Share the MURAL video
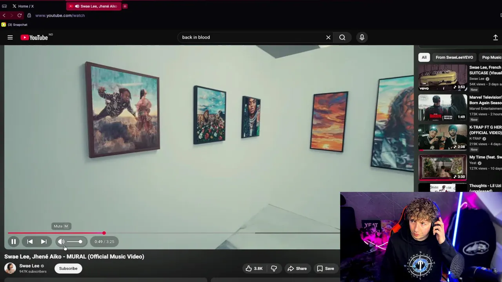 pos(297,268)
